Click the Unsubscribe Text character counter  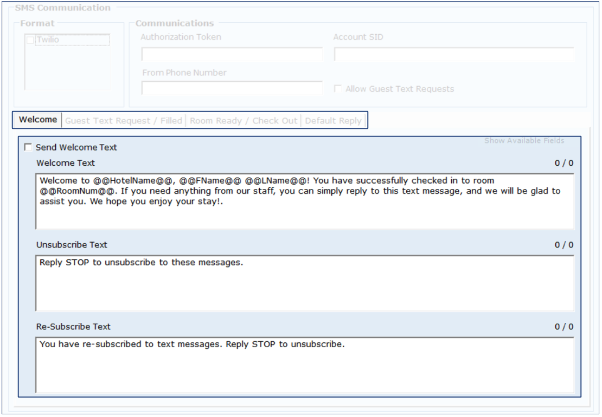(x=563, y=245)
